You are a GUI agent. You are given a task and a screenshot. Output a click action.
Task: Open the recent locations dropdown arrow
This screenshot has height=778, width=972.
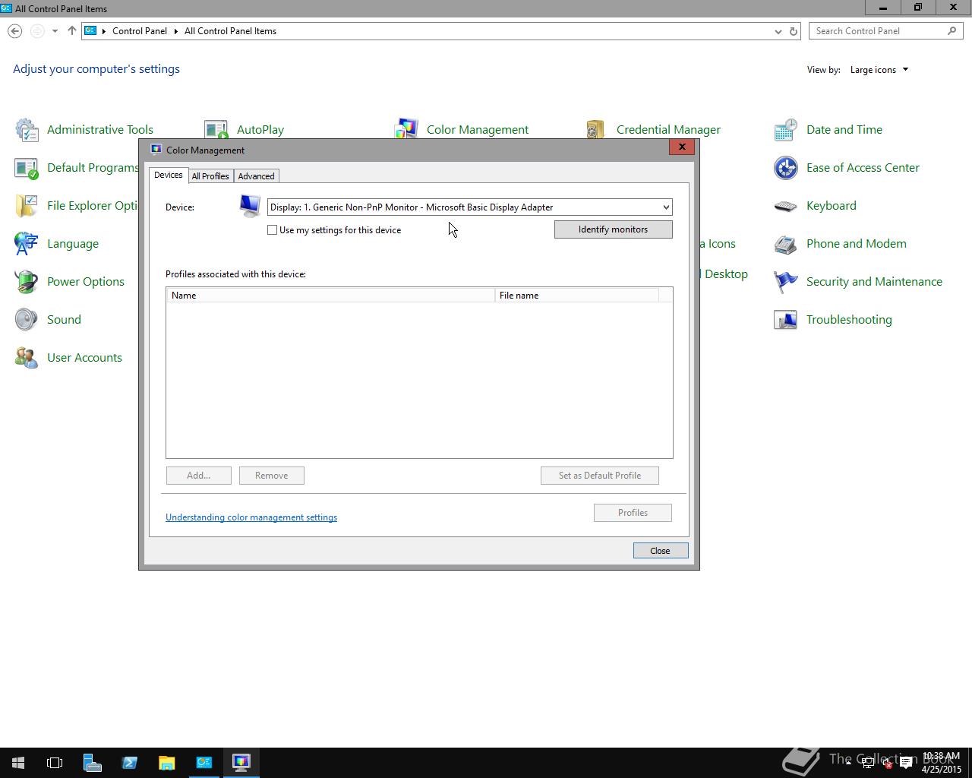[x=55, y=31]
